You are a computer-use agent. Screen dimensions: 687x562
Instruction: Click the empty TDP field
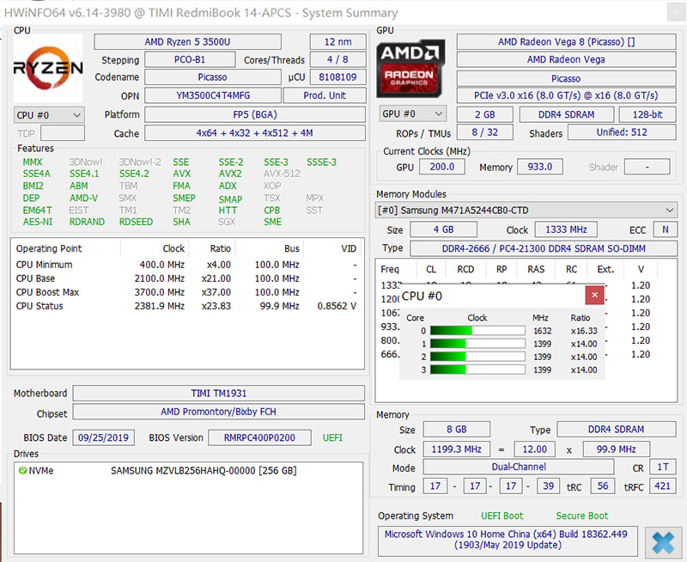pyautogui.click(x=63, y=133)
